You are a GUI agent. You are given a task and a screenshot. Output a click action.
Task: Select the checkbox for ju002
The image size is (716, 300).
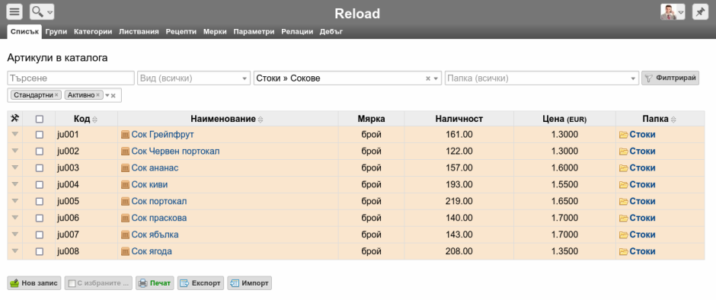tap(40, 151)
